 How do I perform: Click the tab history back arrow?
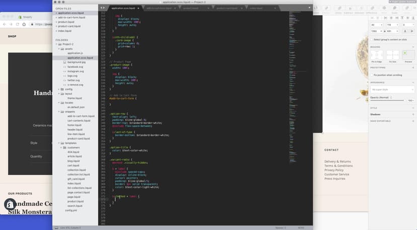click(101, 8)
